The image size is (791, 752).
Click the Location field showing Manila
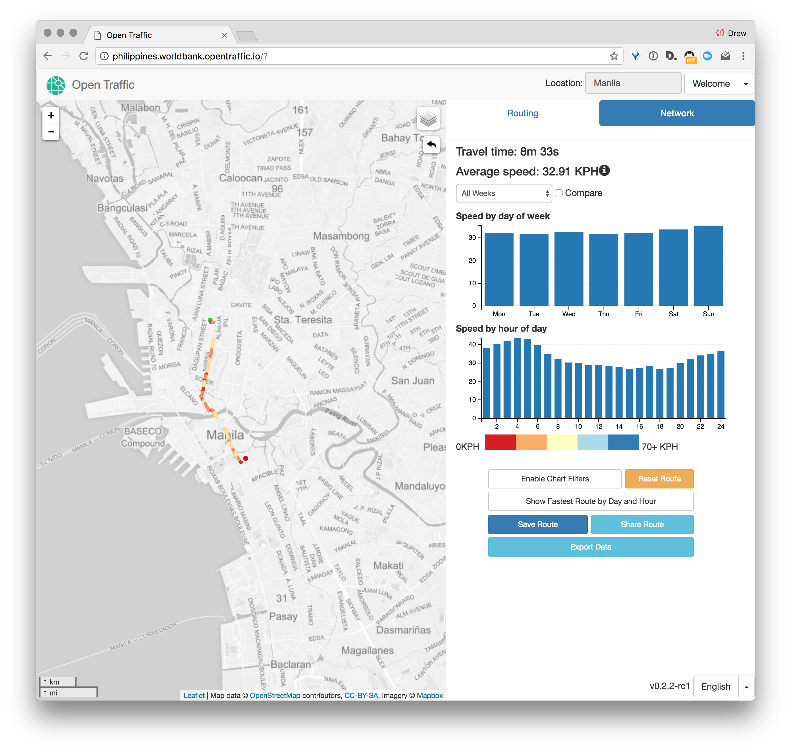pos(633,83)
